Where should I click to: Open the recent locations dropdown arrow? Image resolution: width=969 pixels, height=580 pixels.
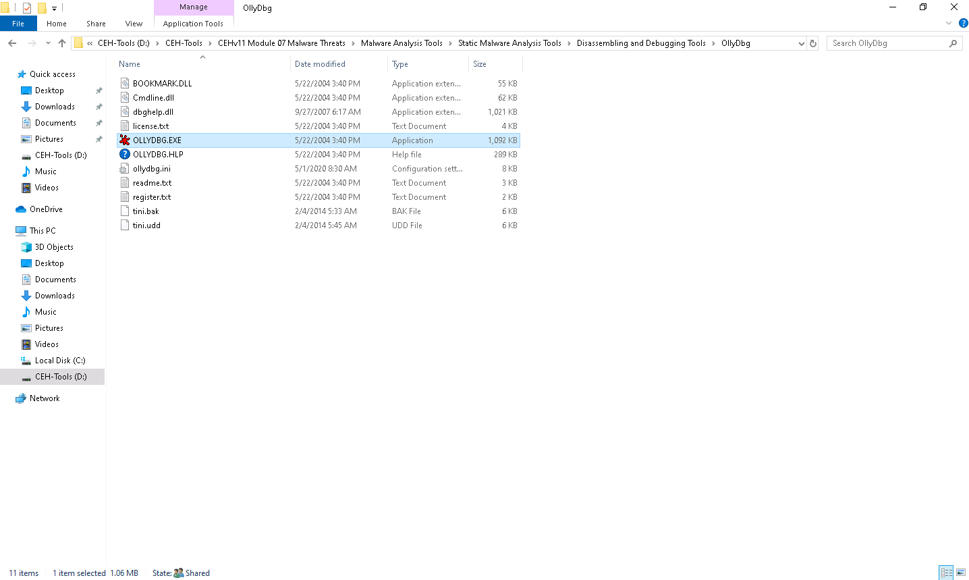tap(48, 43)
